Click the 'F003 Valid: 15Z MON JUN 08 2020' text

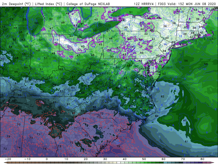pos(187,4)
